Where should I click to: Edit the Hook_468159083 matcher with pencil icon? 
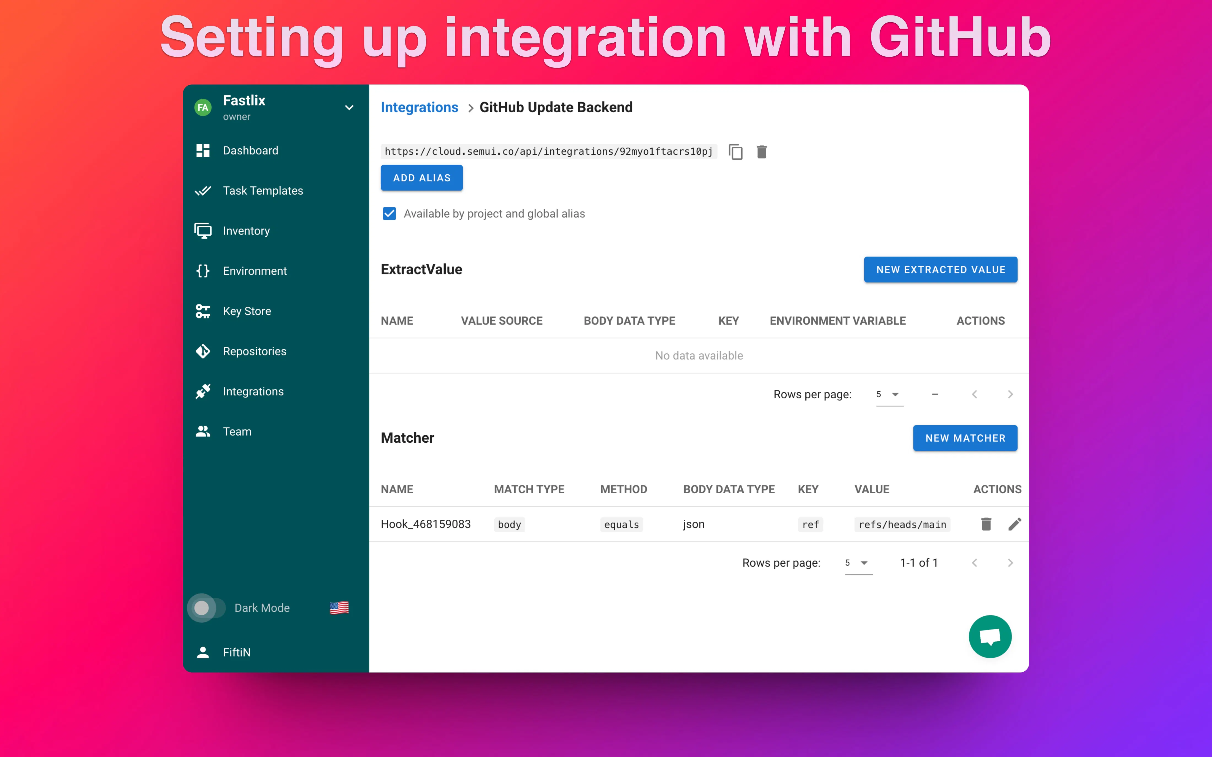click(x=1014, y=524)
